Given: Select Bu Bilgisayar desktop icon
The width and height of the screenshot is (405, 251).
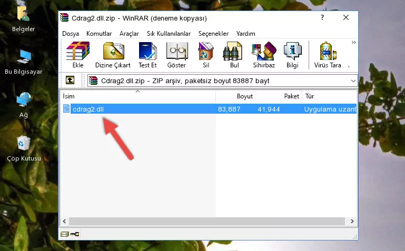Looking at the screenshot, I should pos(24,62).
